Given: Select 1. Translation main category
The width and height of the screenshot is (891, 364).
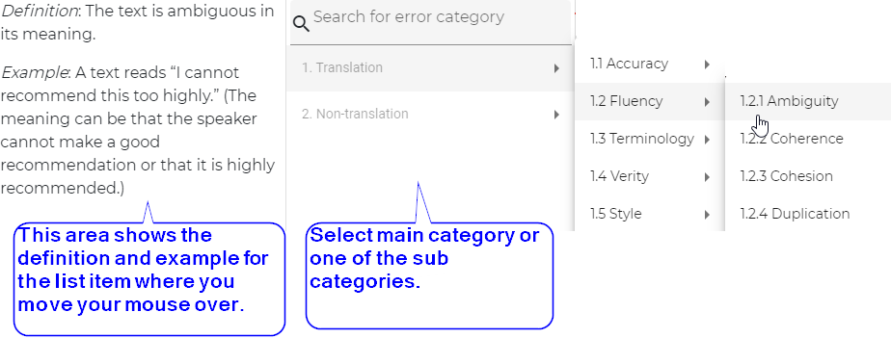Looking at the screenshot, I should (430, 68).
